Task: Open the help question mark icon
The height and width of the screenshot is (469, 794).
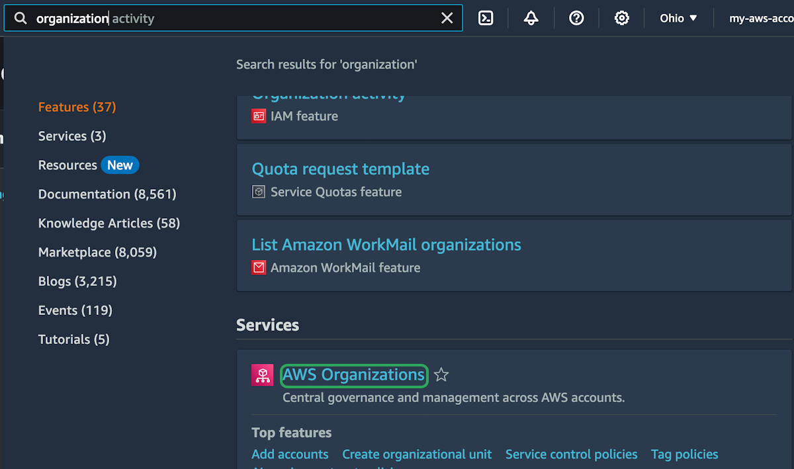Action: point(576,19)
